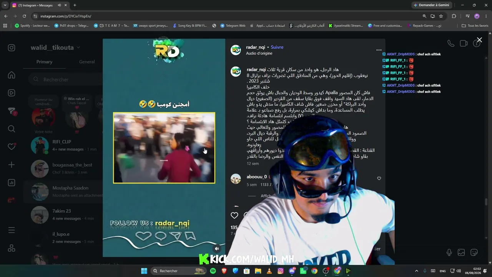The height and width of the screenshot is (277, 492).
Task: Go back to the previous page
Action: [6, 16]
